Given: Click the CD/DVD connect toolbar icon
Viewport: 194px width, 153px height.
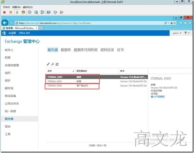Looking at the screenshot, I should [x=55, y=12].
